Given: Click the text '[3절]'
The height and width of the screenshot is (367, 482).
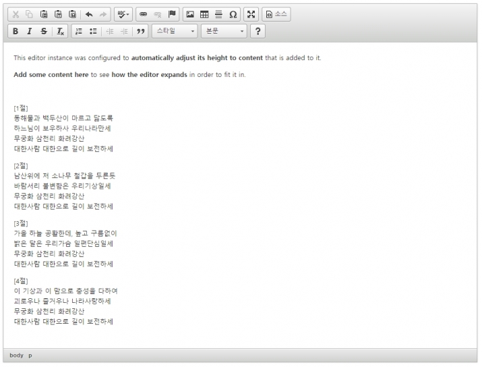Looking at the screenshot, I should click(x=21, y=223).
